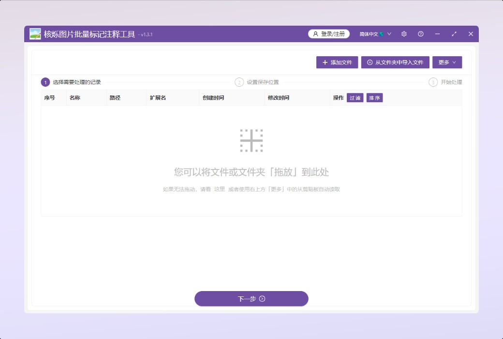503x339 pixels.
Task: Go to step 2 设置保存位置
Action: pyautogui.click(x=257, y=82)
